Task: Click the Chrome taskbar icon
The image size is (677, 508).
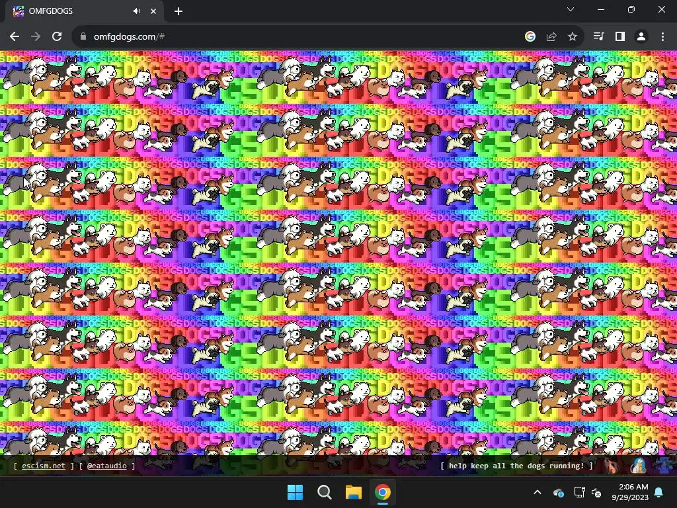Action: pyautogui.click(x=383, y=492)
